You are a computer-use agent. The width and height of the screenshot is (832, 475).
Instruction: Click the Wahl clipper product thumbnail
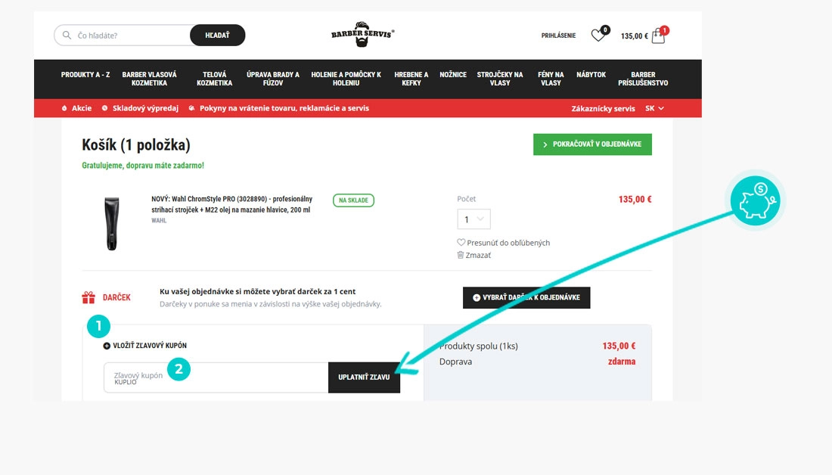click(111, 223)
